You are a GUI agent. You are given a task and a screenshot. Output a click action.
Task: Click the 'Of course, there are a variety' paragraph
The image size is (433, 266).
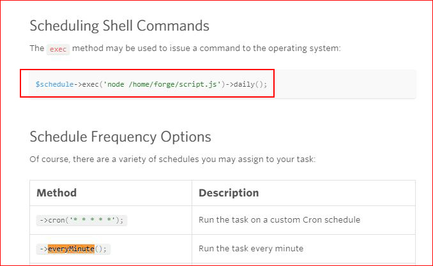point(172,159)
